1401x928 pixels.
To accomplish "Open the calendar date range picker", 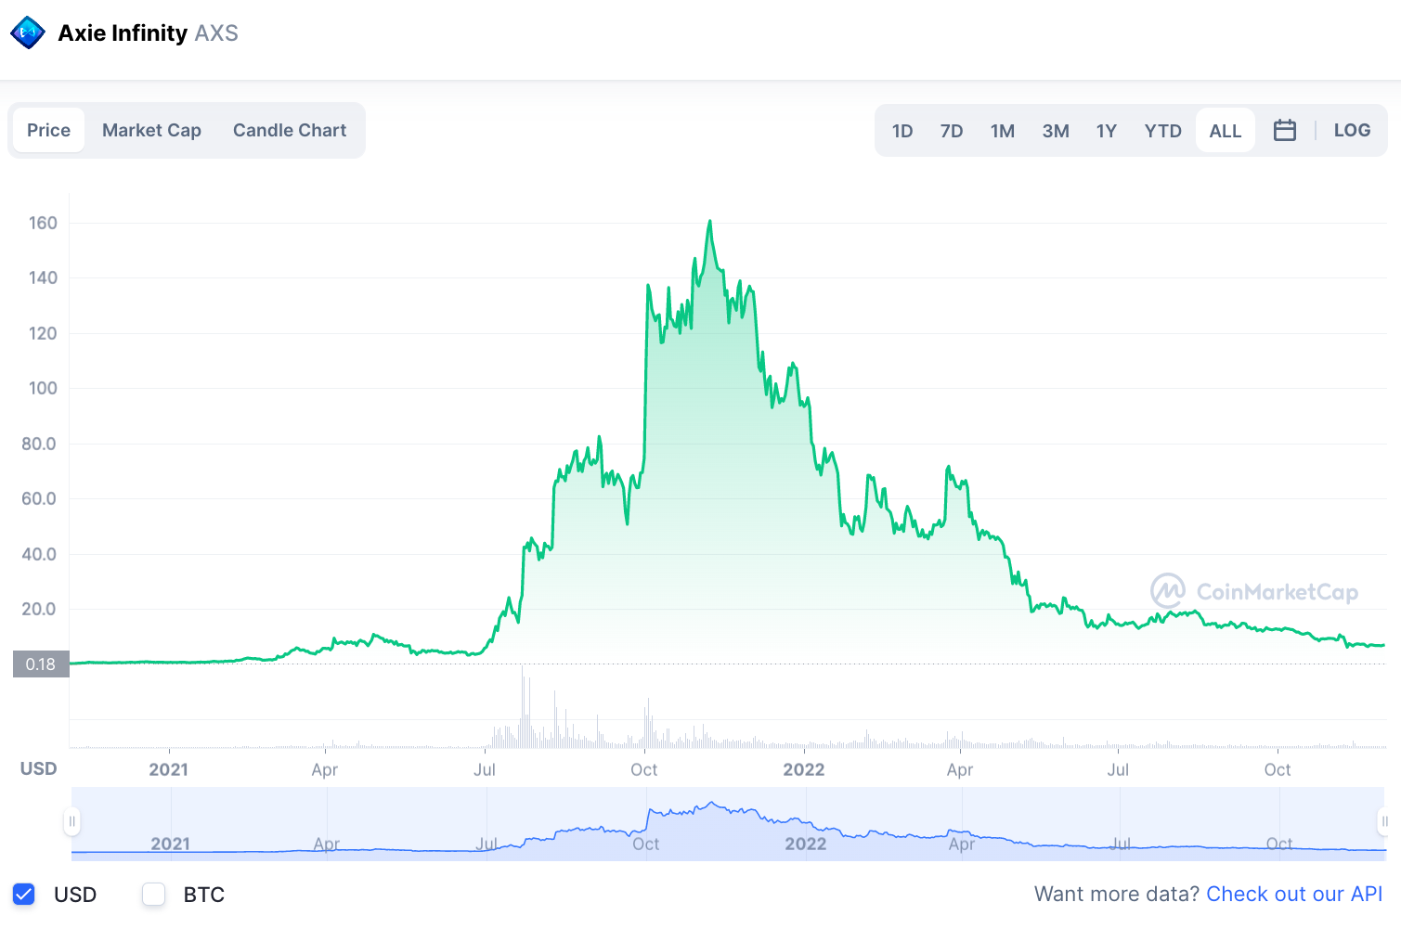I will [x=1285, y=130].
